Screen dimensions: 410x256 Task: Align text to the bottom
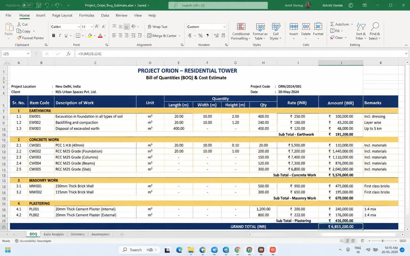127,27
